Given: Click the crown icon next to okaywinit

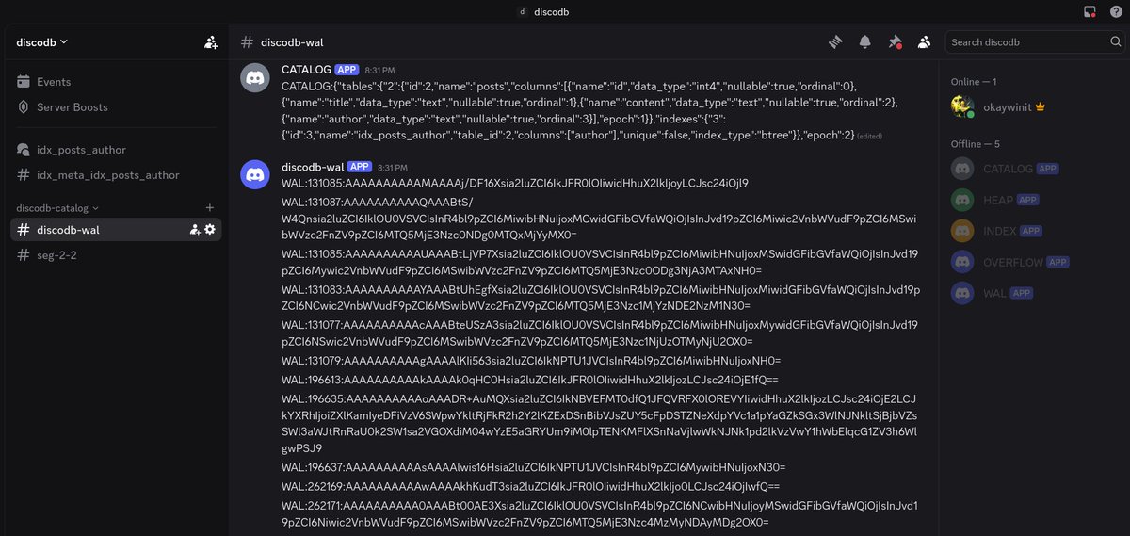Looking at the screenshot, I should click(1041, 107).
